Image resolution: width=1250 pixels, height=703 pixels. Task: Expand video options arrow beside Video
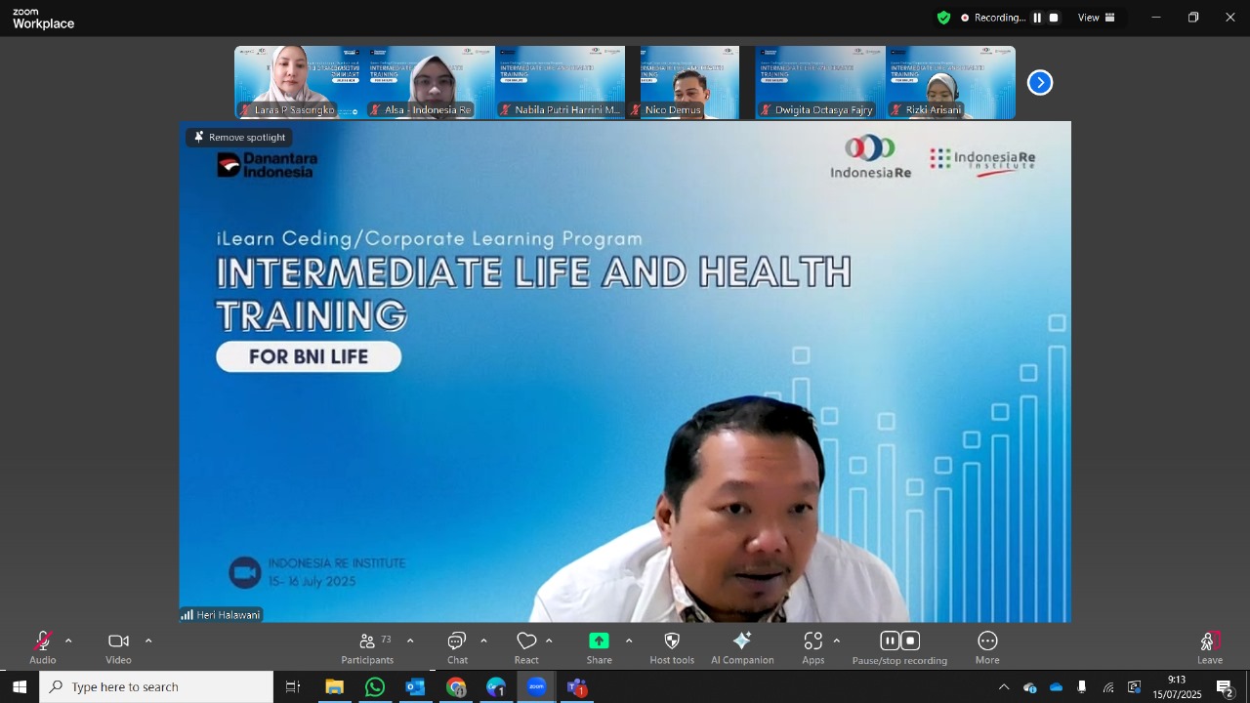148,641
